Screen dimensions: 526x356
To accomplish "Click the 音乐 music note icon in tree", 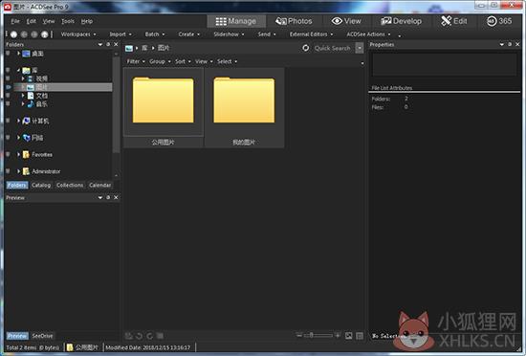I will (x=31, y=104).
